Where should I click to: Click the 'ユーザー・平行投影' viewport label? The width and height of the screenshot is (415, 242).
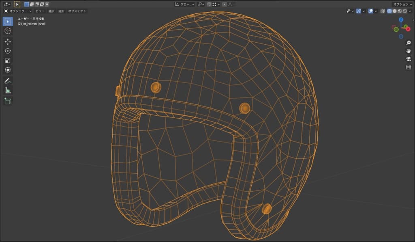(31, 19)
